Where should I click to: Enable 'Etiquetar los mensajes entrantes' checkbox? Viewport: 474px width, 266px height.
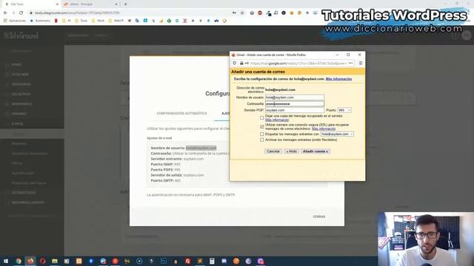[261, 134]
